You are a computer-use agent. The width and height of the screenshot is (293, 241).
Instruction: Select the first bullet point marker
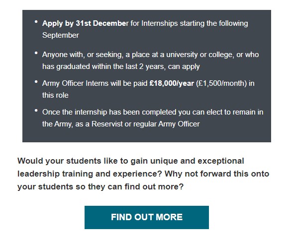coord(36,22)
